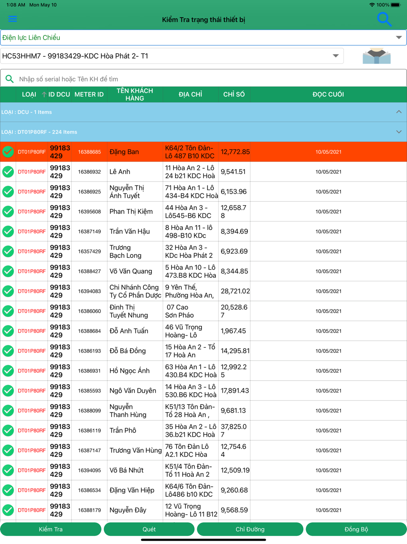This screenshot has height=544, width=407.
Task: Toggle check for Đinh Thị Tuyết Nhung
Action: (8, 311)
